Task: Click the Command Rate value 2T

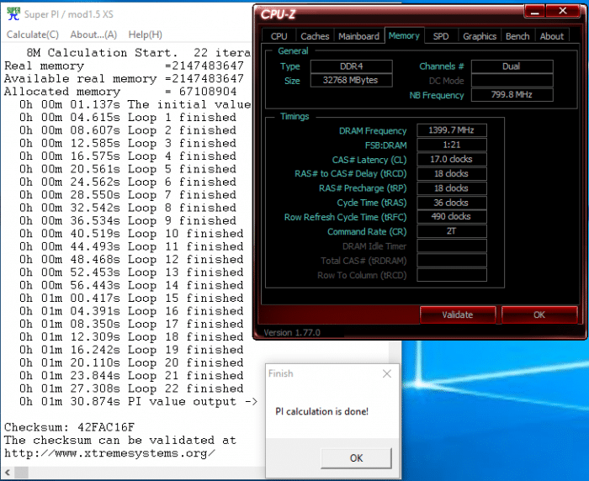Action: coord(452,231)
